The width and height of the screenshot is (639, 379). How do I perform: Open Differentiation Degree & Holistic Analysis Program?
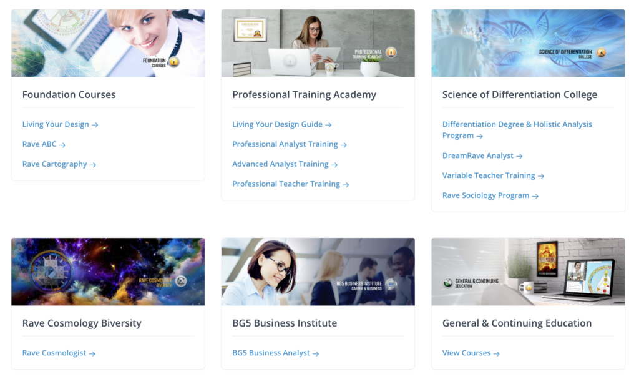coord(517,130)
